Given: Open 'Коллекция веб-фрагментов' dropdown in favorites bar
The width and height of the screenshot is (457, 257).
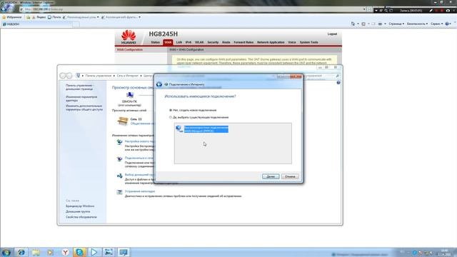Looking at the screenshot, I should click(121, 17).
